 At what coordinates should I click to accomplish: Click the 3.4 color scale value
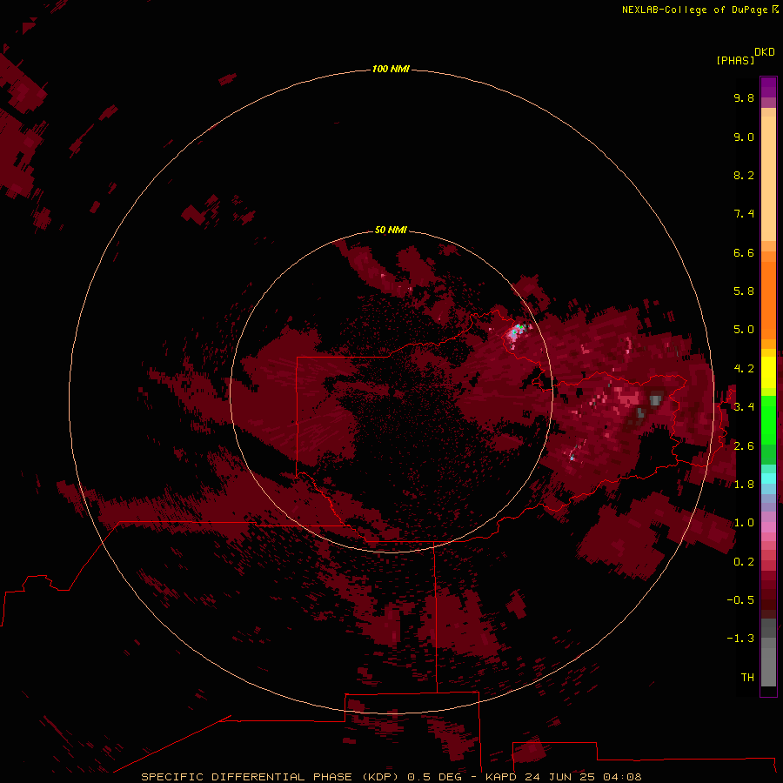[x=744, y=407]
